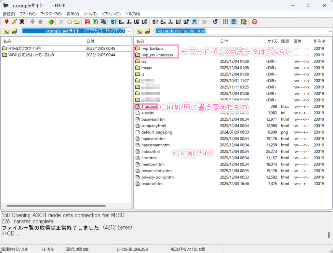This screenshot has height=253, width=333.
Task: Expand the local folder path dropdown
Action: [128, 31]
